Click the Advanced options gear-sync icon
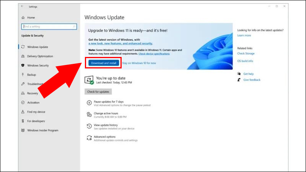The height and width of the screenshot is (172, 306). click(89, 138)
